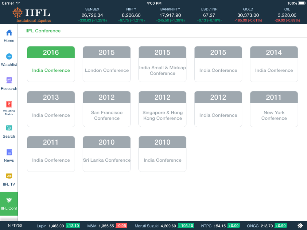The width and height of the screenshot is (307, 230).
Task: Check the battery indicator in status bar
Action: (x=301, y=3)
